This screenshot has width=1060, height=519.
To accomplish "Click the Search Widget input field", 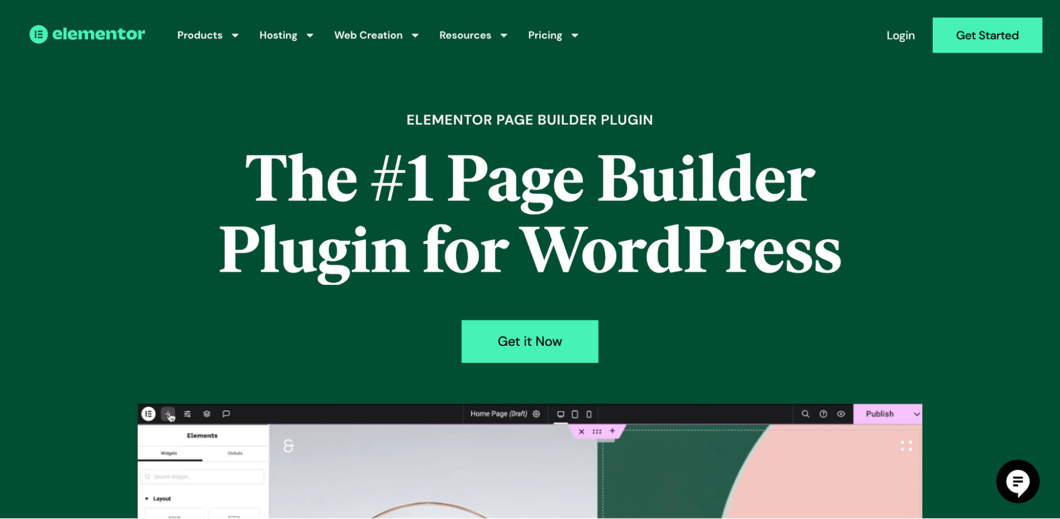I will 202,477.
